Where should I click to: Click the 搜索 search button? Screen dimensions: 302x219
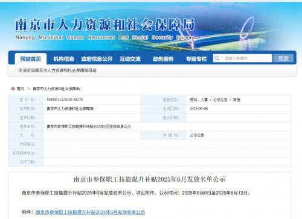(x=283, y=58)
